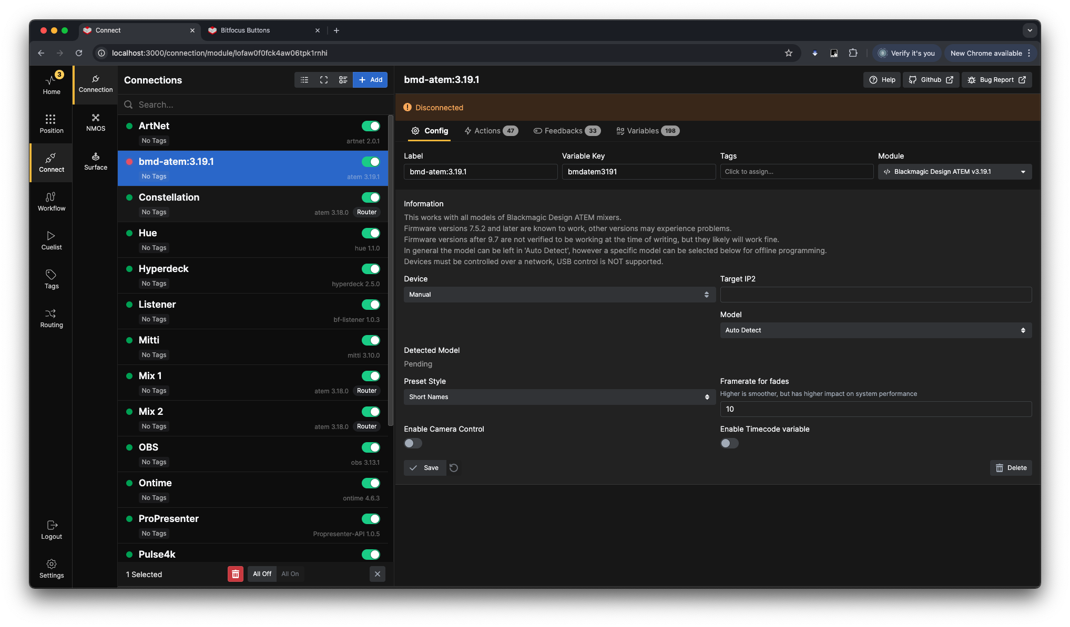The image size is (1070, 627).
Task: Open the Workflow sidebar item
Action: (51, 201)
